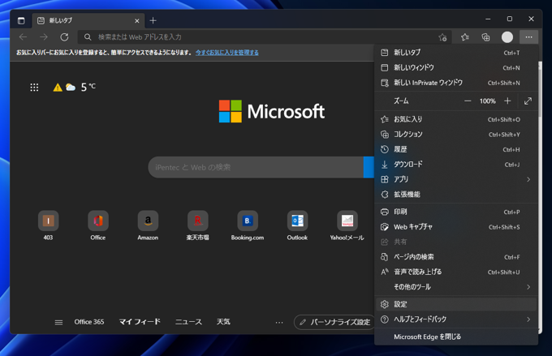Open the feed hamburger menu icon
Image resolution: width=552 pixels, height=356 pixels.
(x=58, y=322)
